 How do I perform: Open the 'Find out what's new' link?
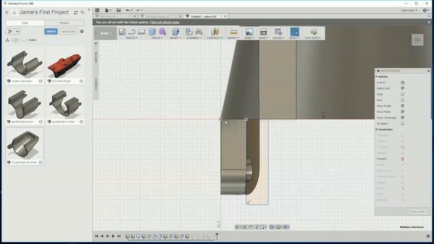(x=164, y=22)
